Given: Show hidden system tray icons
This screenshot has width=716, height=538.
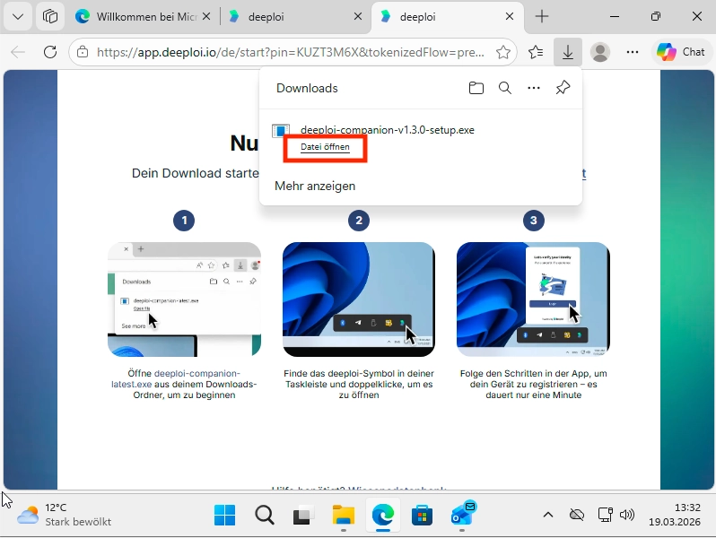Looking at the screenshot, I should click(548, 516).
